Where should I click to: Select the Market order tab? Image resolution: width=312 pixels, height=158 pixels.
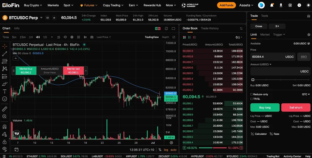pos(265,34)
